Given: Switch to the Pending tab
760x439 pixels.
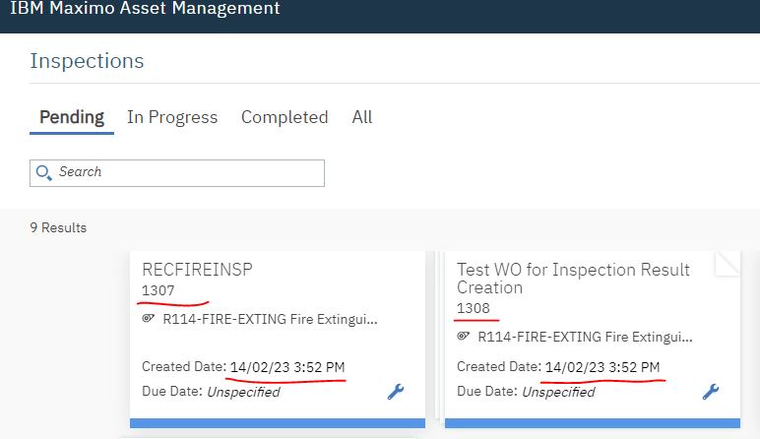Looking at the screenshot, I should click(x=72, y=117).
